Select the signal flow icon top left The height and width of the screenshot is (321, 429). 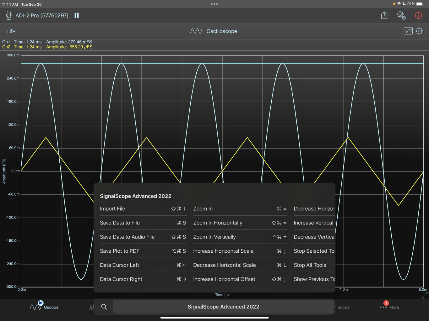10,31
